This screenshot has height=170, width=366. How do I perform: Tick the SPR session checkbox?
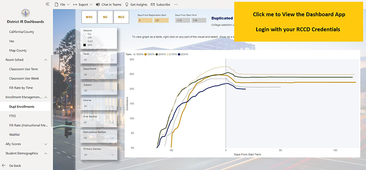85,38
